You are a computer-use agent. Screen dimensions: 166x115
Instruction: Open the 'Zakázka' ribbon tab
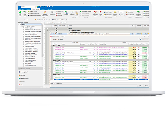(28, 9)
